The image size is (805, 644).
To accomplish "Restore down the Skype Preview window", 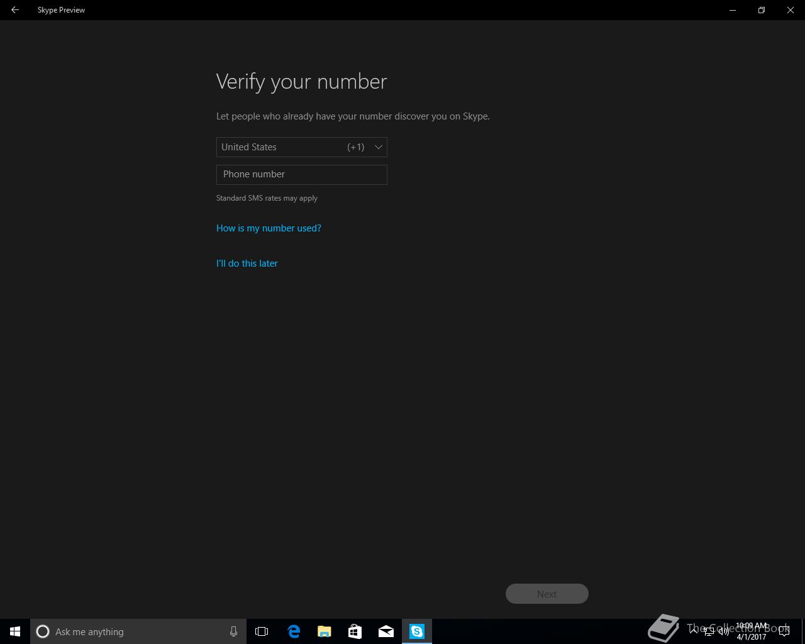I will [x=762, y=10].
